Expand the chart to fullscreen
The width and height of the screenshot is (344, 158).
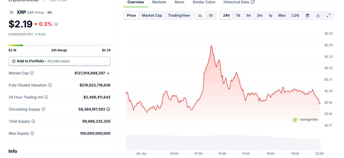pyautogui.click(x=329, y=15)
